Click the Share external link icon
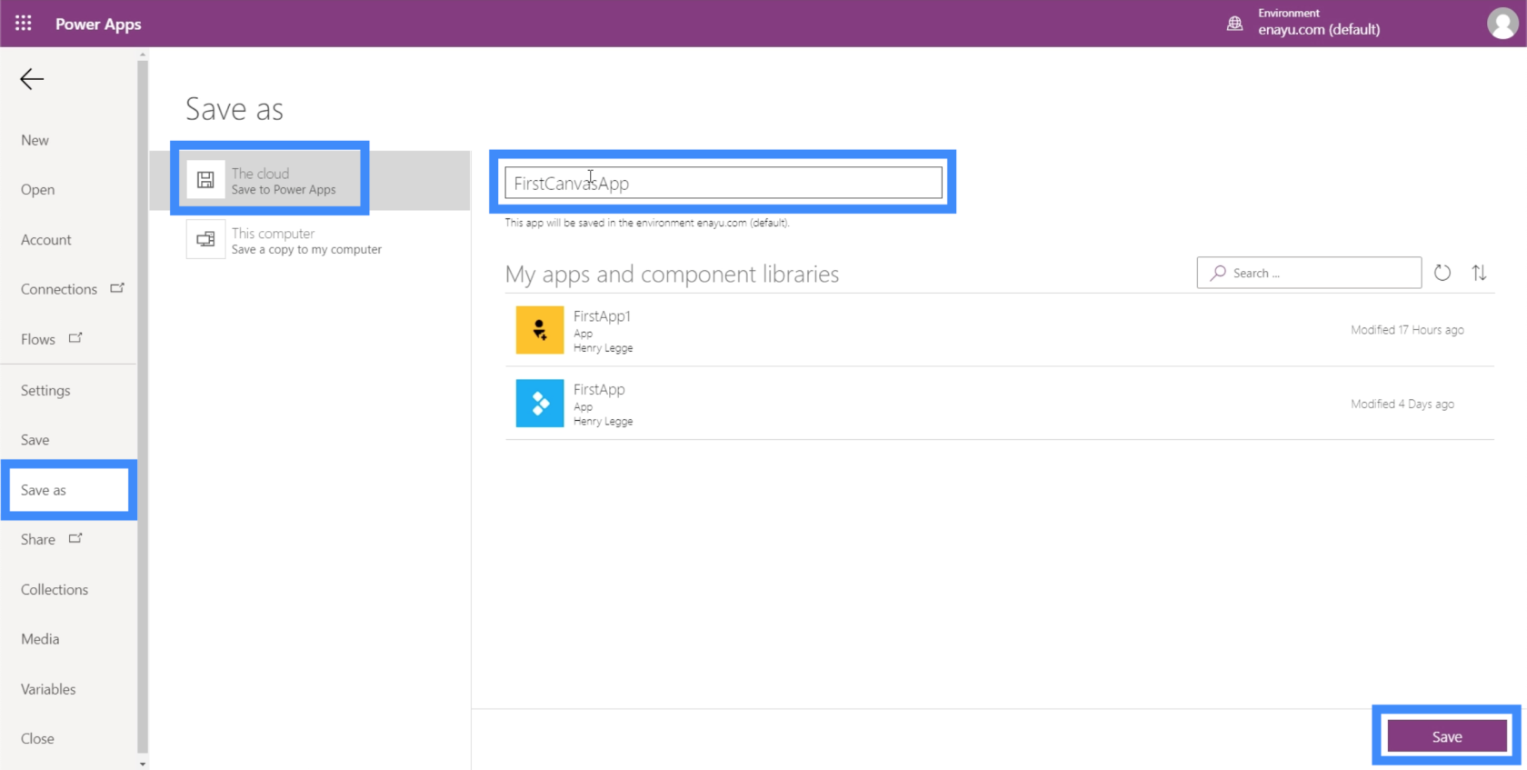Viewport: 1527px width, 770px height. [x=75, y=538]
